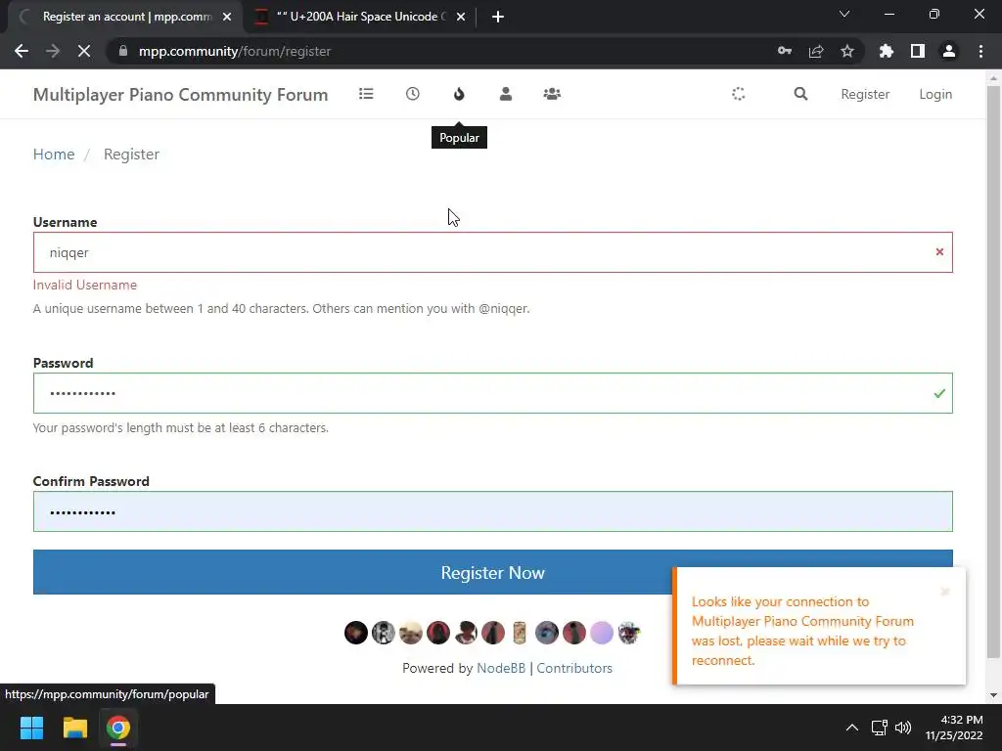
Task: Open the Recent topics clock icon
Action: (413, 94)
